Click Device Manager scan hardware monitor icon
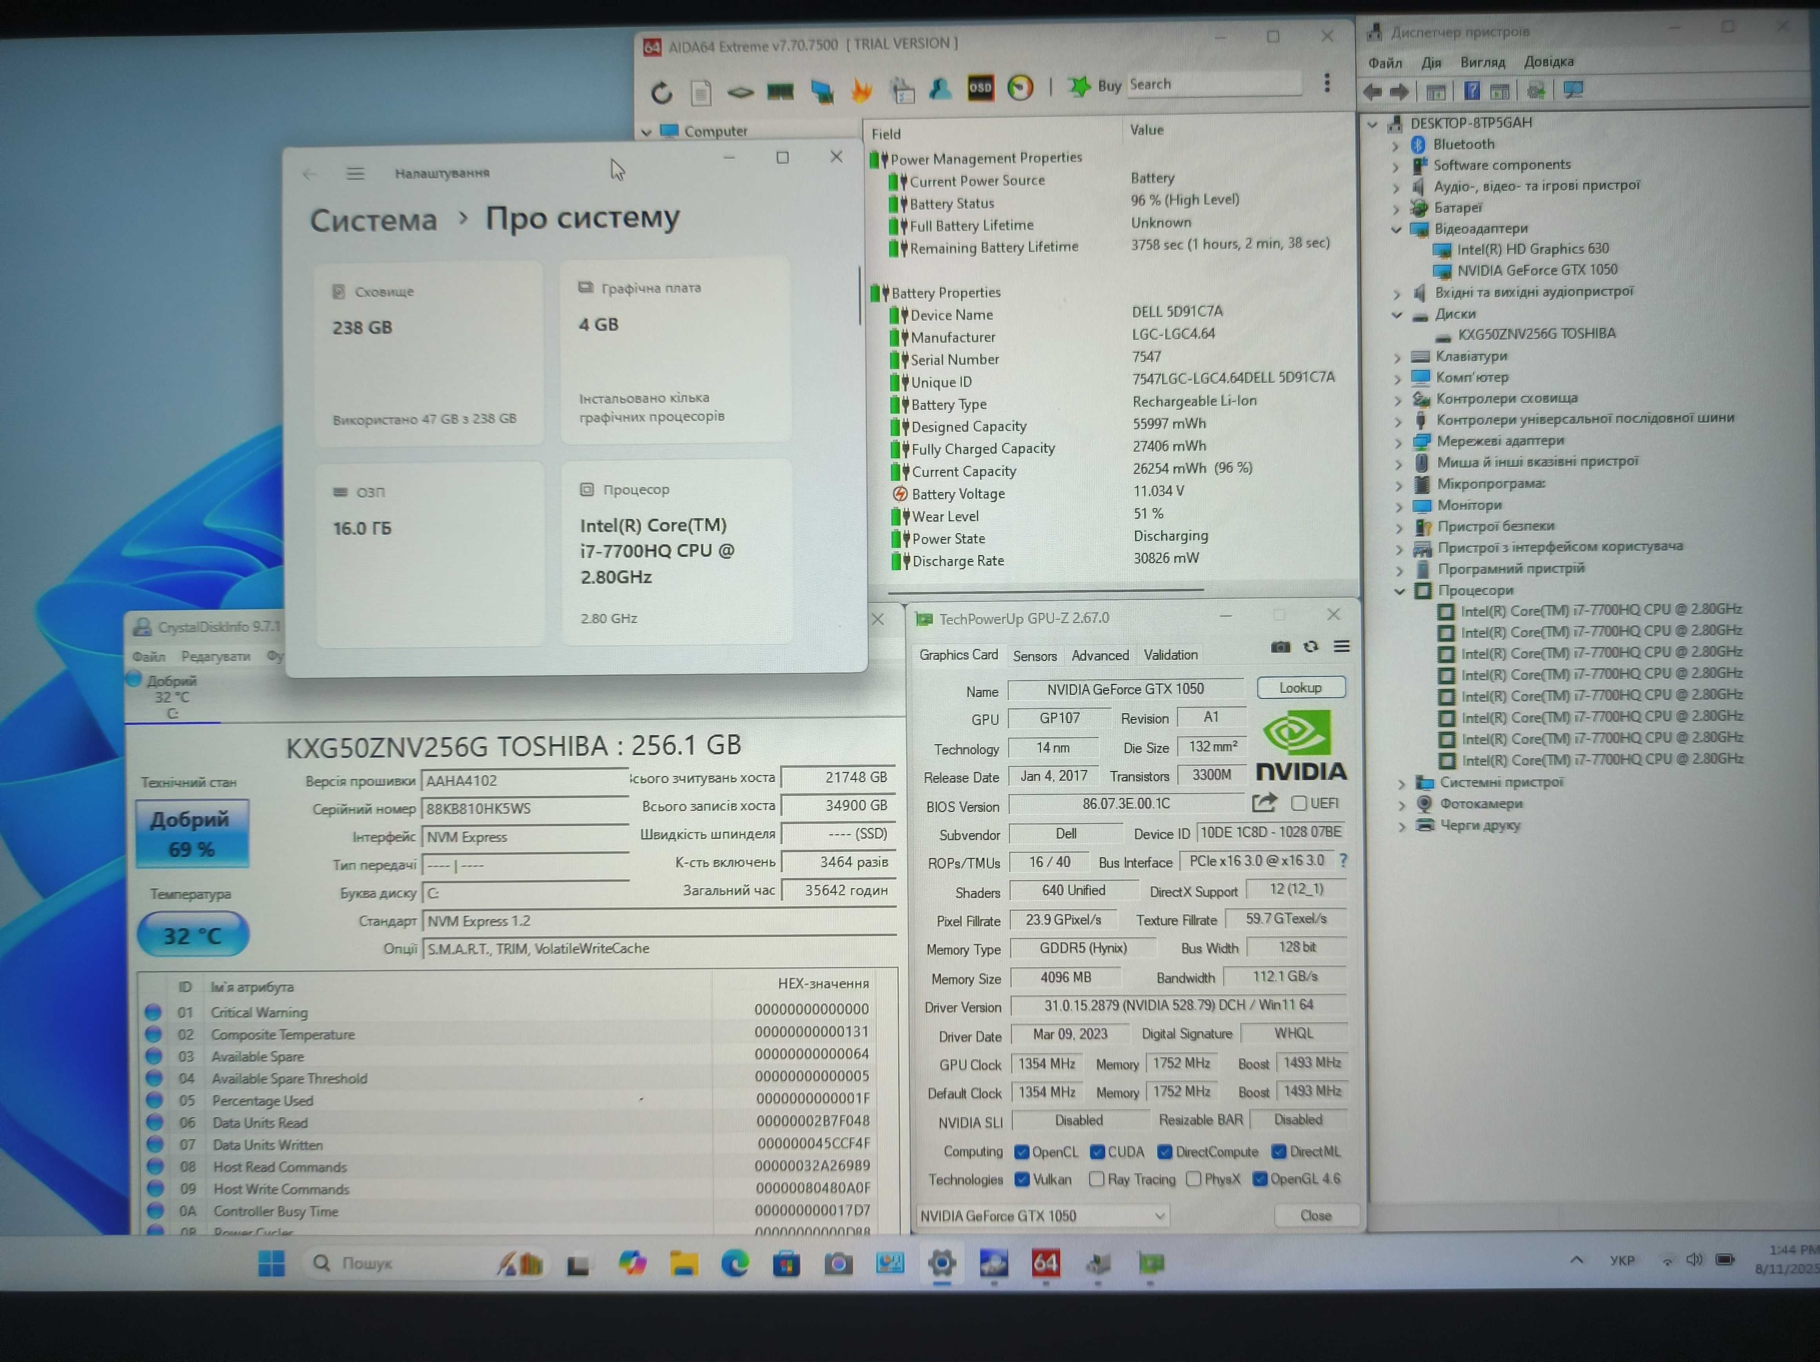Screen dimensions: 1820x1362 click(1572, 90)
